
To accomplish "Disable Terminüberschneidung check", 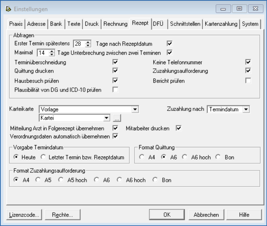I will click(x=115, y=62).
